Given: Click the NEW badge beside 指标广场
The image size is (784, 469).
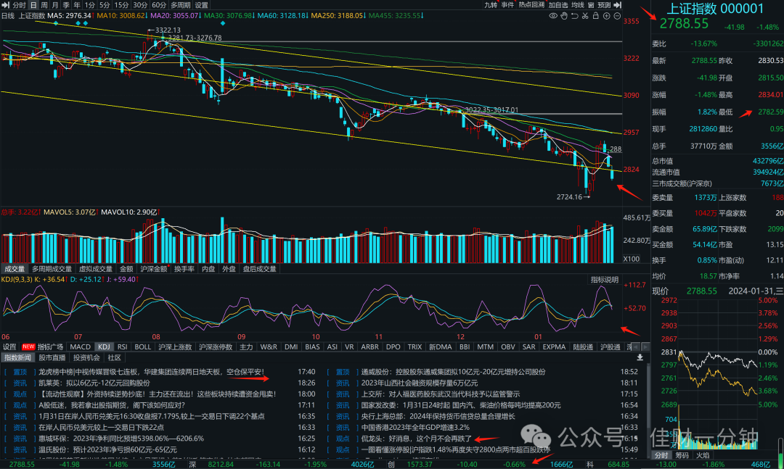Looking at the screenshot, I should coord(28,346).
